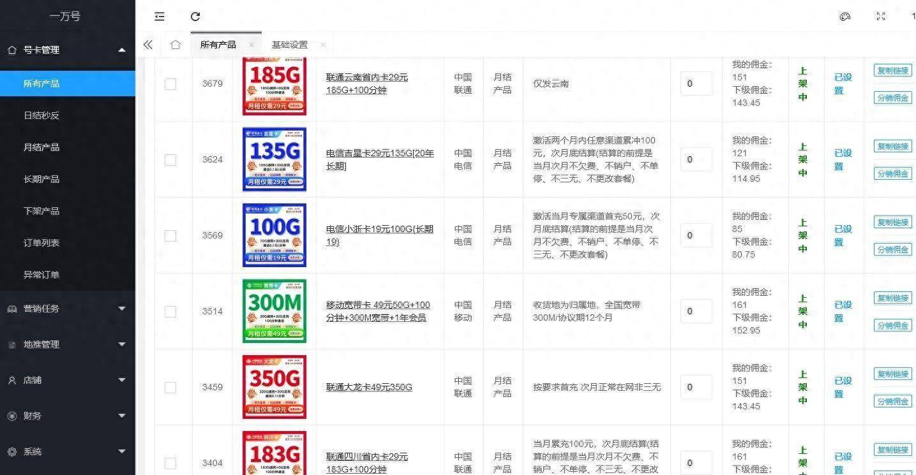Refresh the page using the reload icon
This screenshot has width=916, height=475.
click(195, 16)
